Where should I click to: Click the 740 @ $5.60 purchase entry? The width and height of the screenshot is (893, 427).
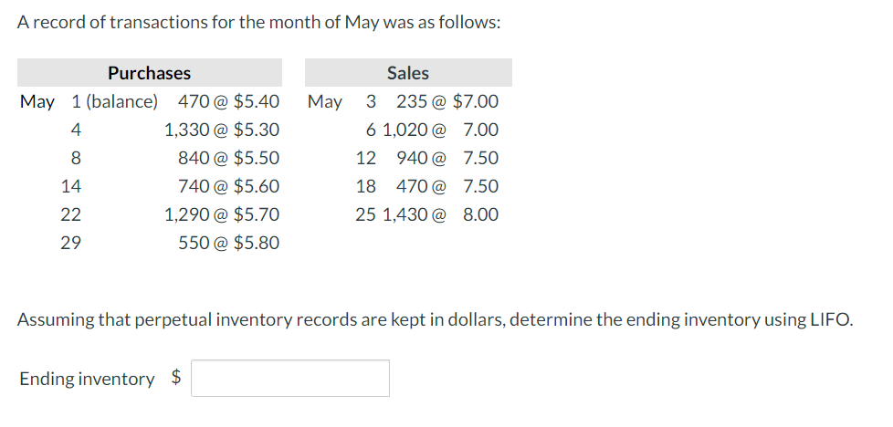click(228, 186)
